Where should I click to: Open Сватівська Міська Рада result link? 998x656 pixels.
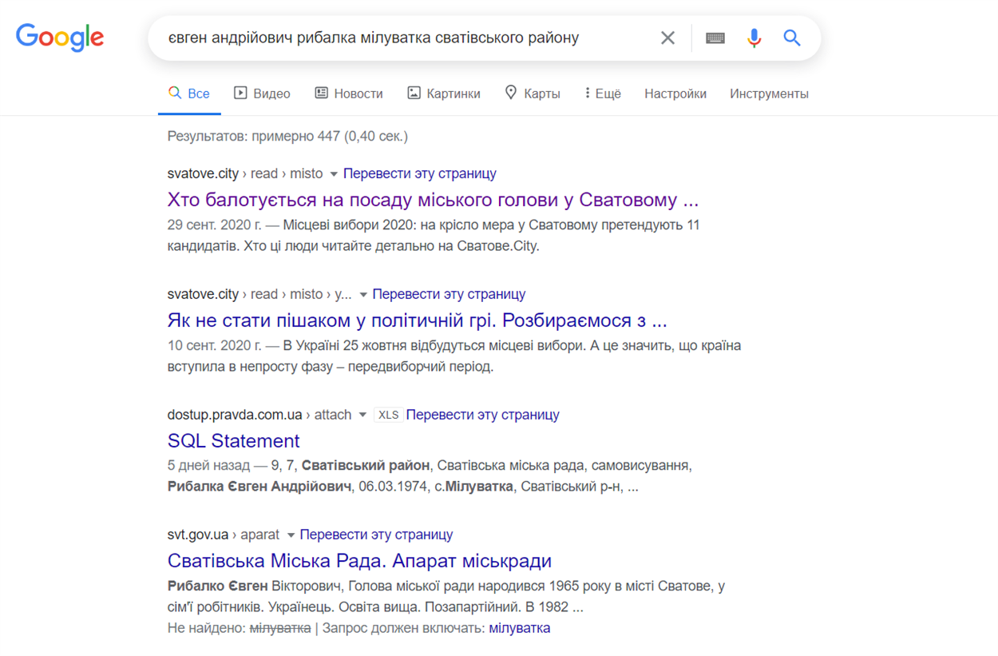(x=359, y=561)
